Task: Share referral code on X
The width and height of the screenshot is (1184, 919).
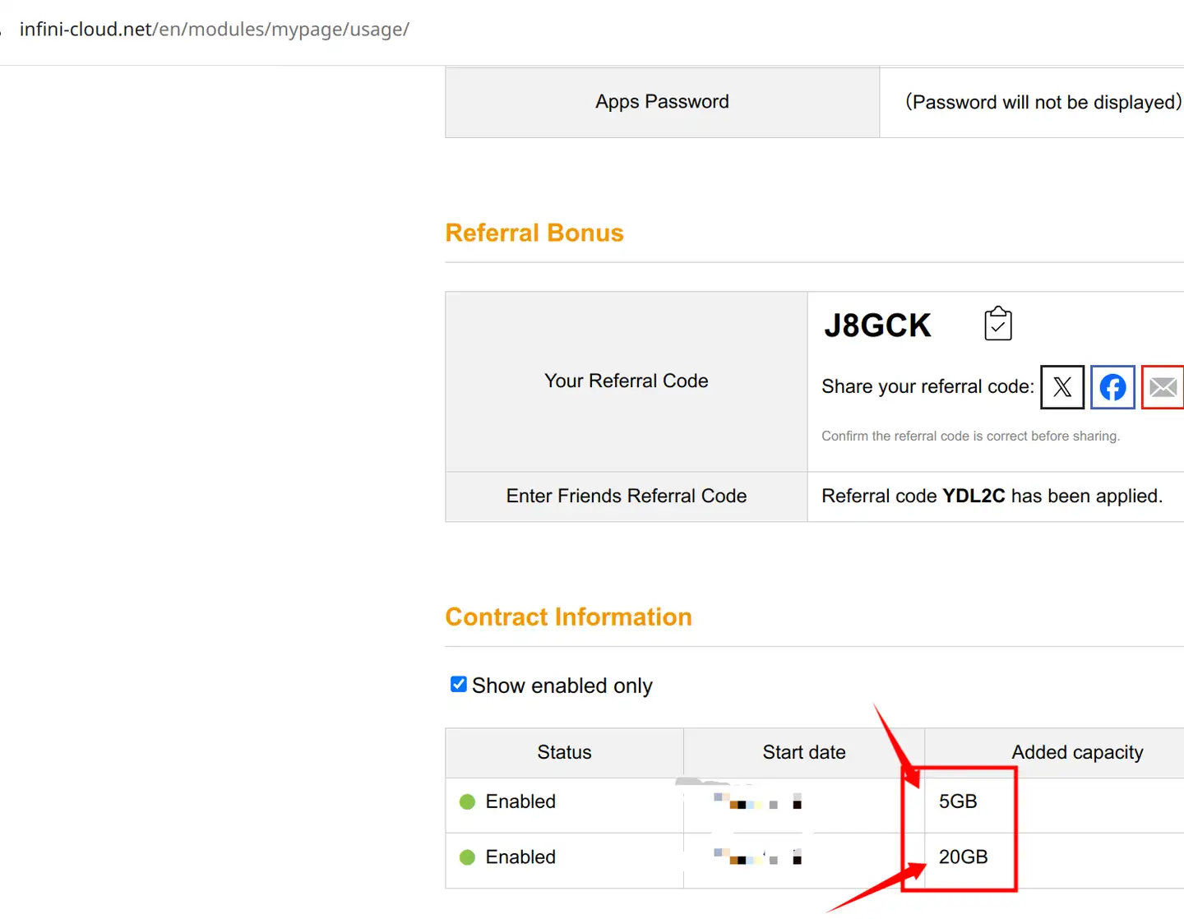Action: pos(1061,386)
